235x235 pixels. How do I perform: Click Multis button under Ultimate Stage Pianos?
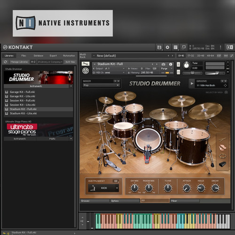click(x=52, y=139)
